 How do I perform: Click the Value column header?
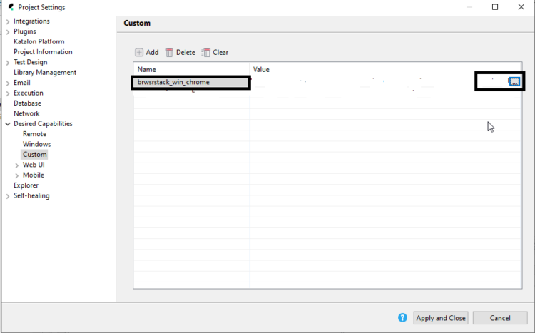(x=385, y=70)
